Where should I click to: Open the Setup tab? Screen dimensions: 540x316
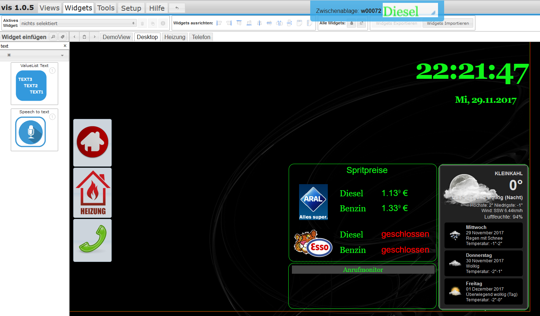tap(131, 8)
